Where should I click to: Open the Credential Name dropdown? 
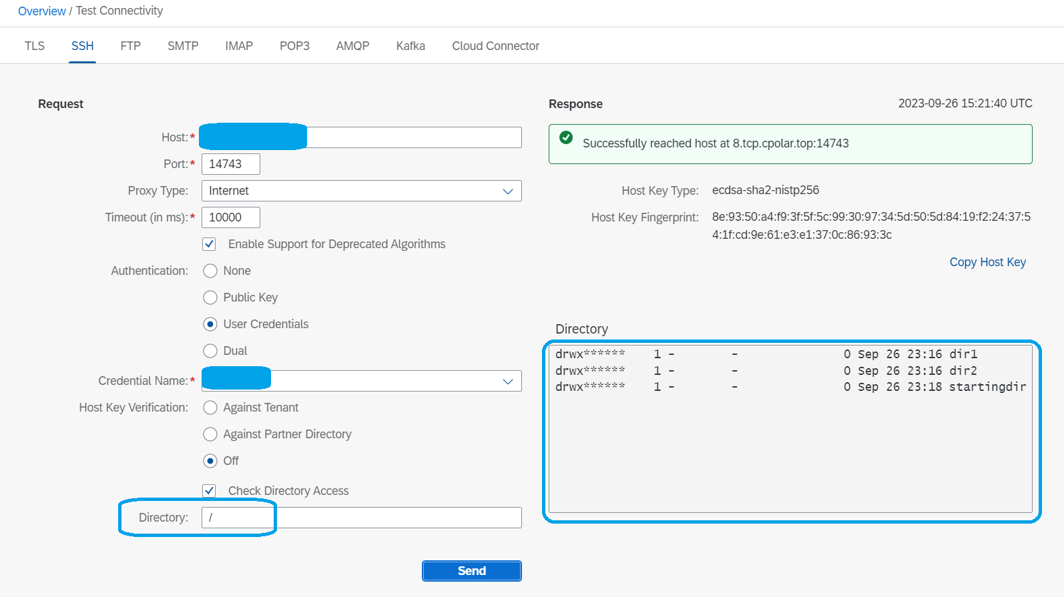coord(362,381)
